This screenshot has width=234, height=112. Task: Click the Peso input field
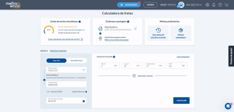[177, 65]
